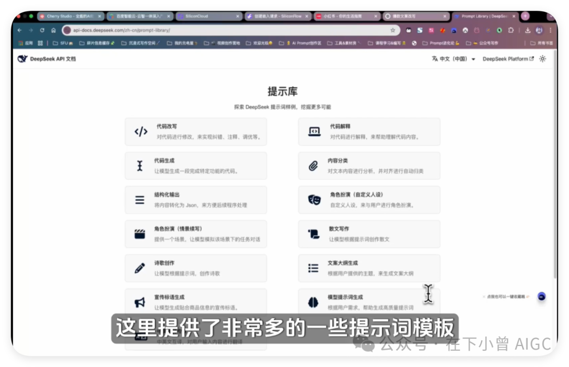Open the 公众号写作 bookmarks folder
This screenshot has height=367, width=569.
(482, 43)
